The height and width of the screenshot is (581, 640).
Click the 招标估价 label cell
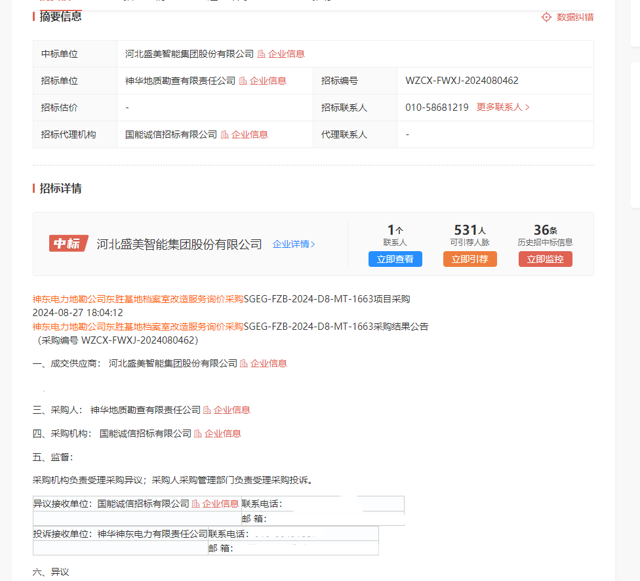point(75,108)
